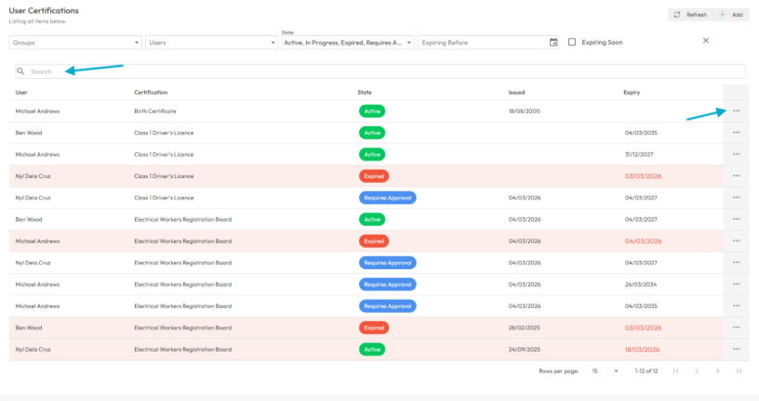Open actions for last row Nyl Dela Cruz
Screen dimensions: 759x401
click(736, 349)
